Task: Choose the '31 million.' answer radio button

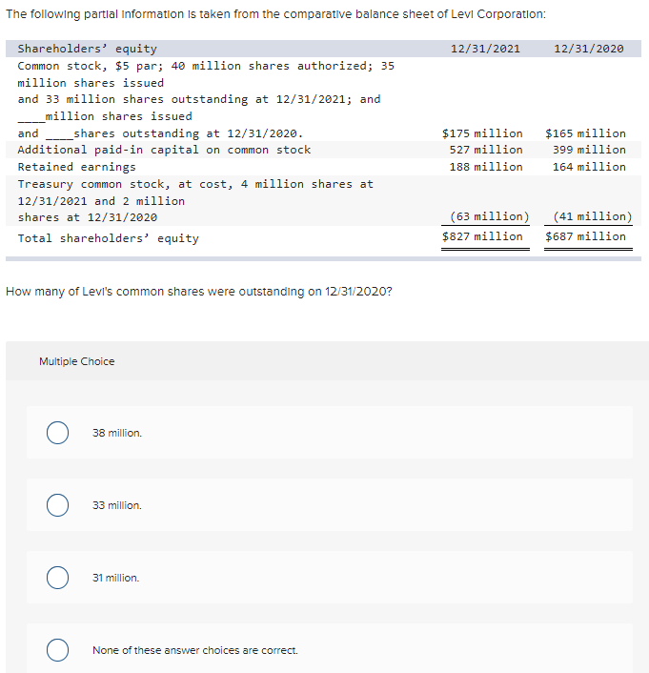Action: click(57, 578)
